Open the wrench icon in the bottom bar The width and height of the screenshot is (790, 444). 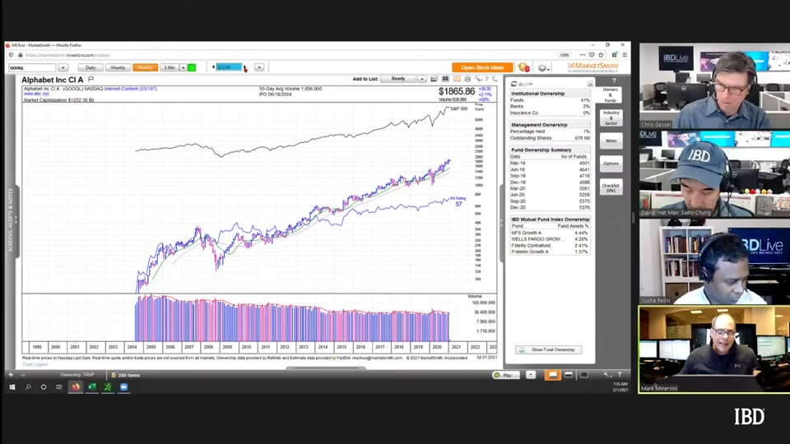click(606, 375)
